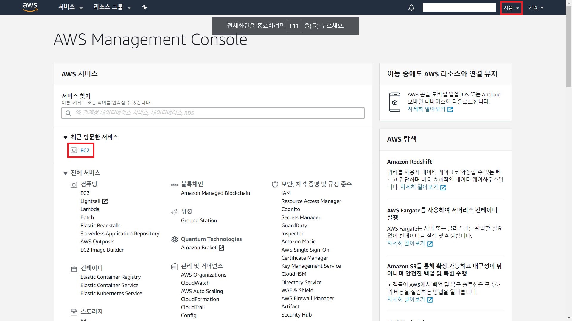Screen dimensions: 572x321
Task: Collapse the All services (전체 서비스) section
Action: pos(66,173)
